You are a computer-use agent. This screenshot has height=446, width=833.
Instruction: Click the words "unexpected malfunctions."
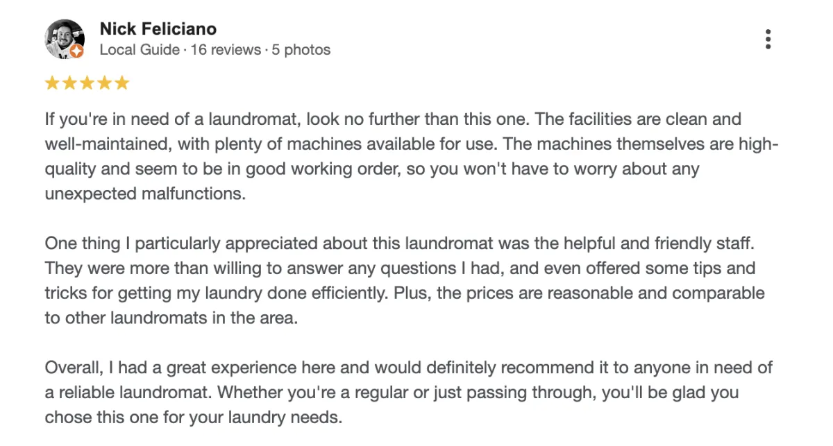click(146, 194)
